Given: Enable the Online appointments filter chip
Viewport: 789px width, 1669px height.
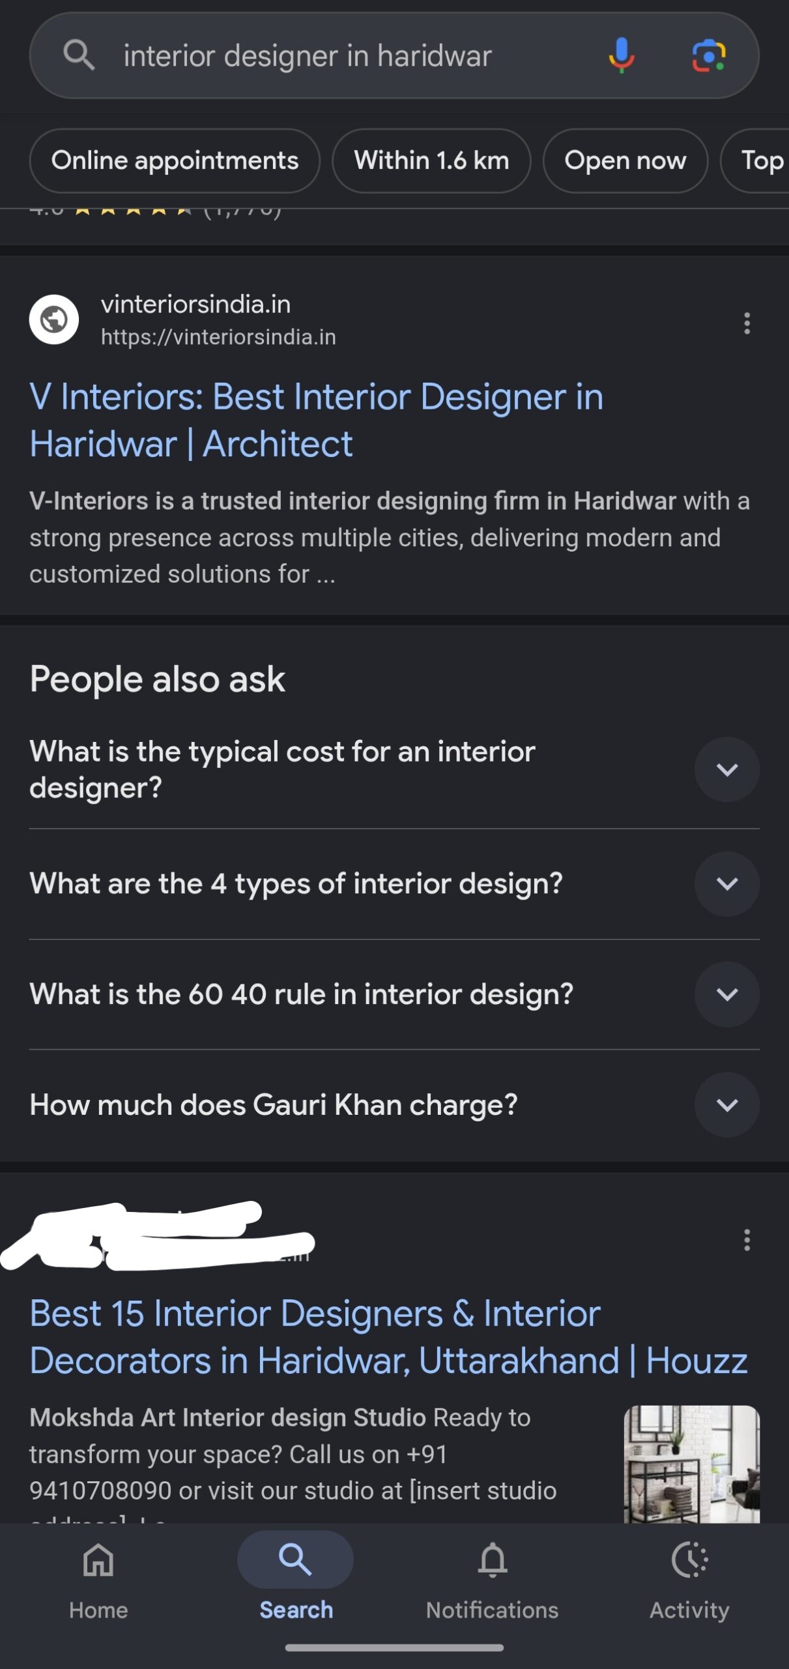Looking at the screenshot, I should [175, 160].
